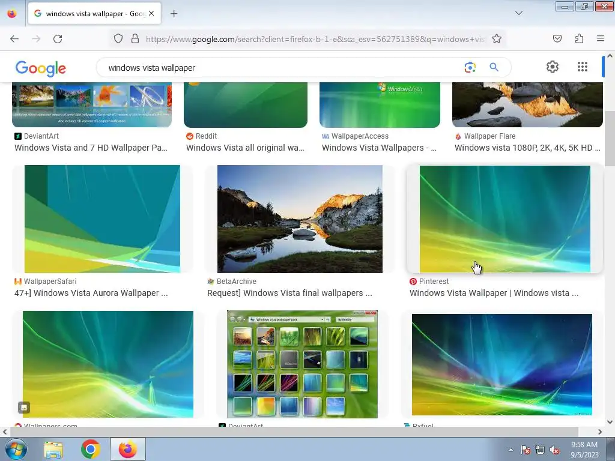This screenshot has height=461, width=615.
Task: Open the Pxfuel dark blue aurora image
Action: (x=501, y=364)
